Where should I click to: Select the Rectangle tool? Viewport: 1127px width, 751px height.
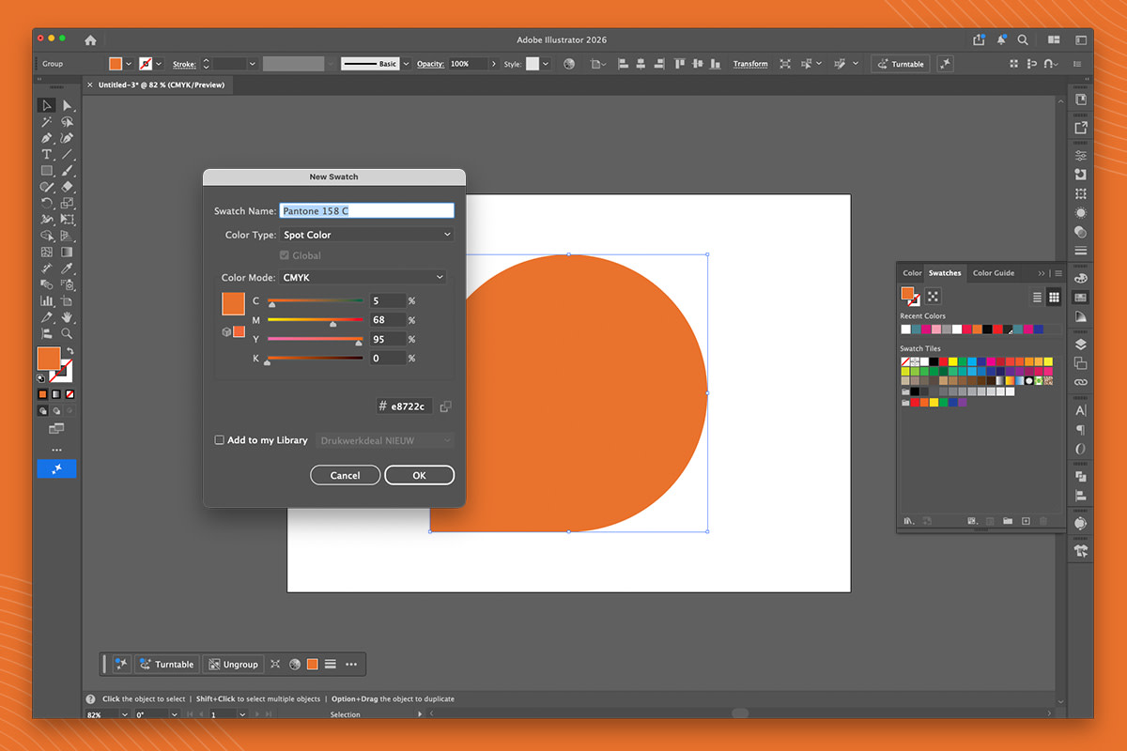pos(46,171)
